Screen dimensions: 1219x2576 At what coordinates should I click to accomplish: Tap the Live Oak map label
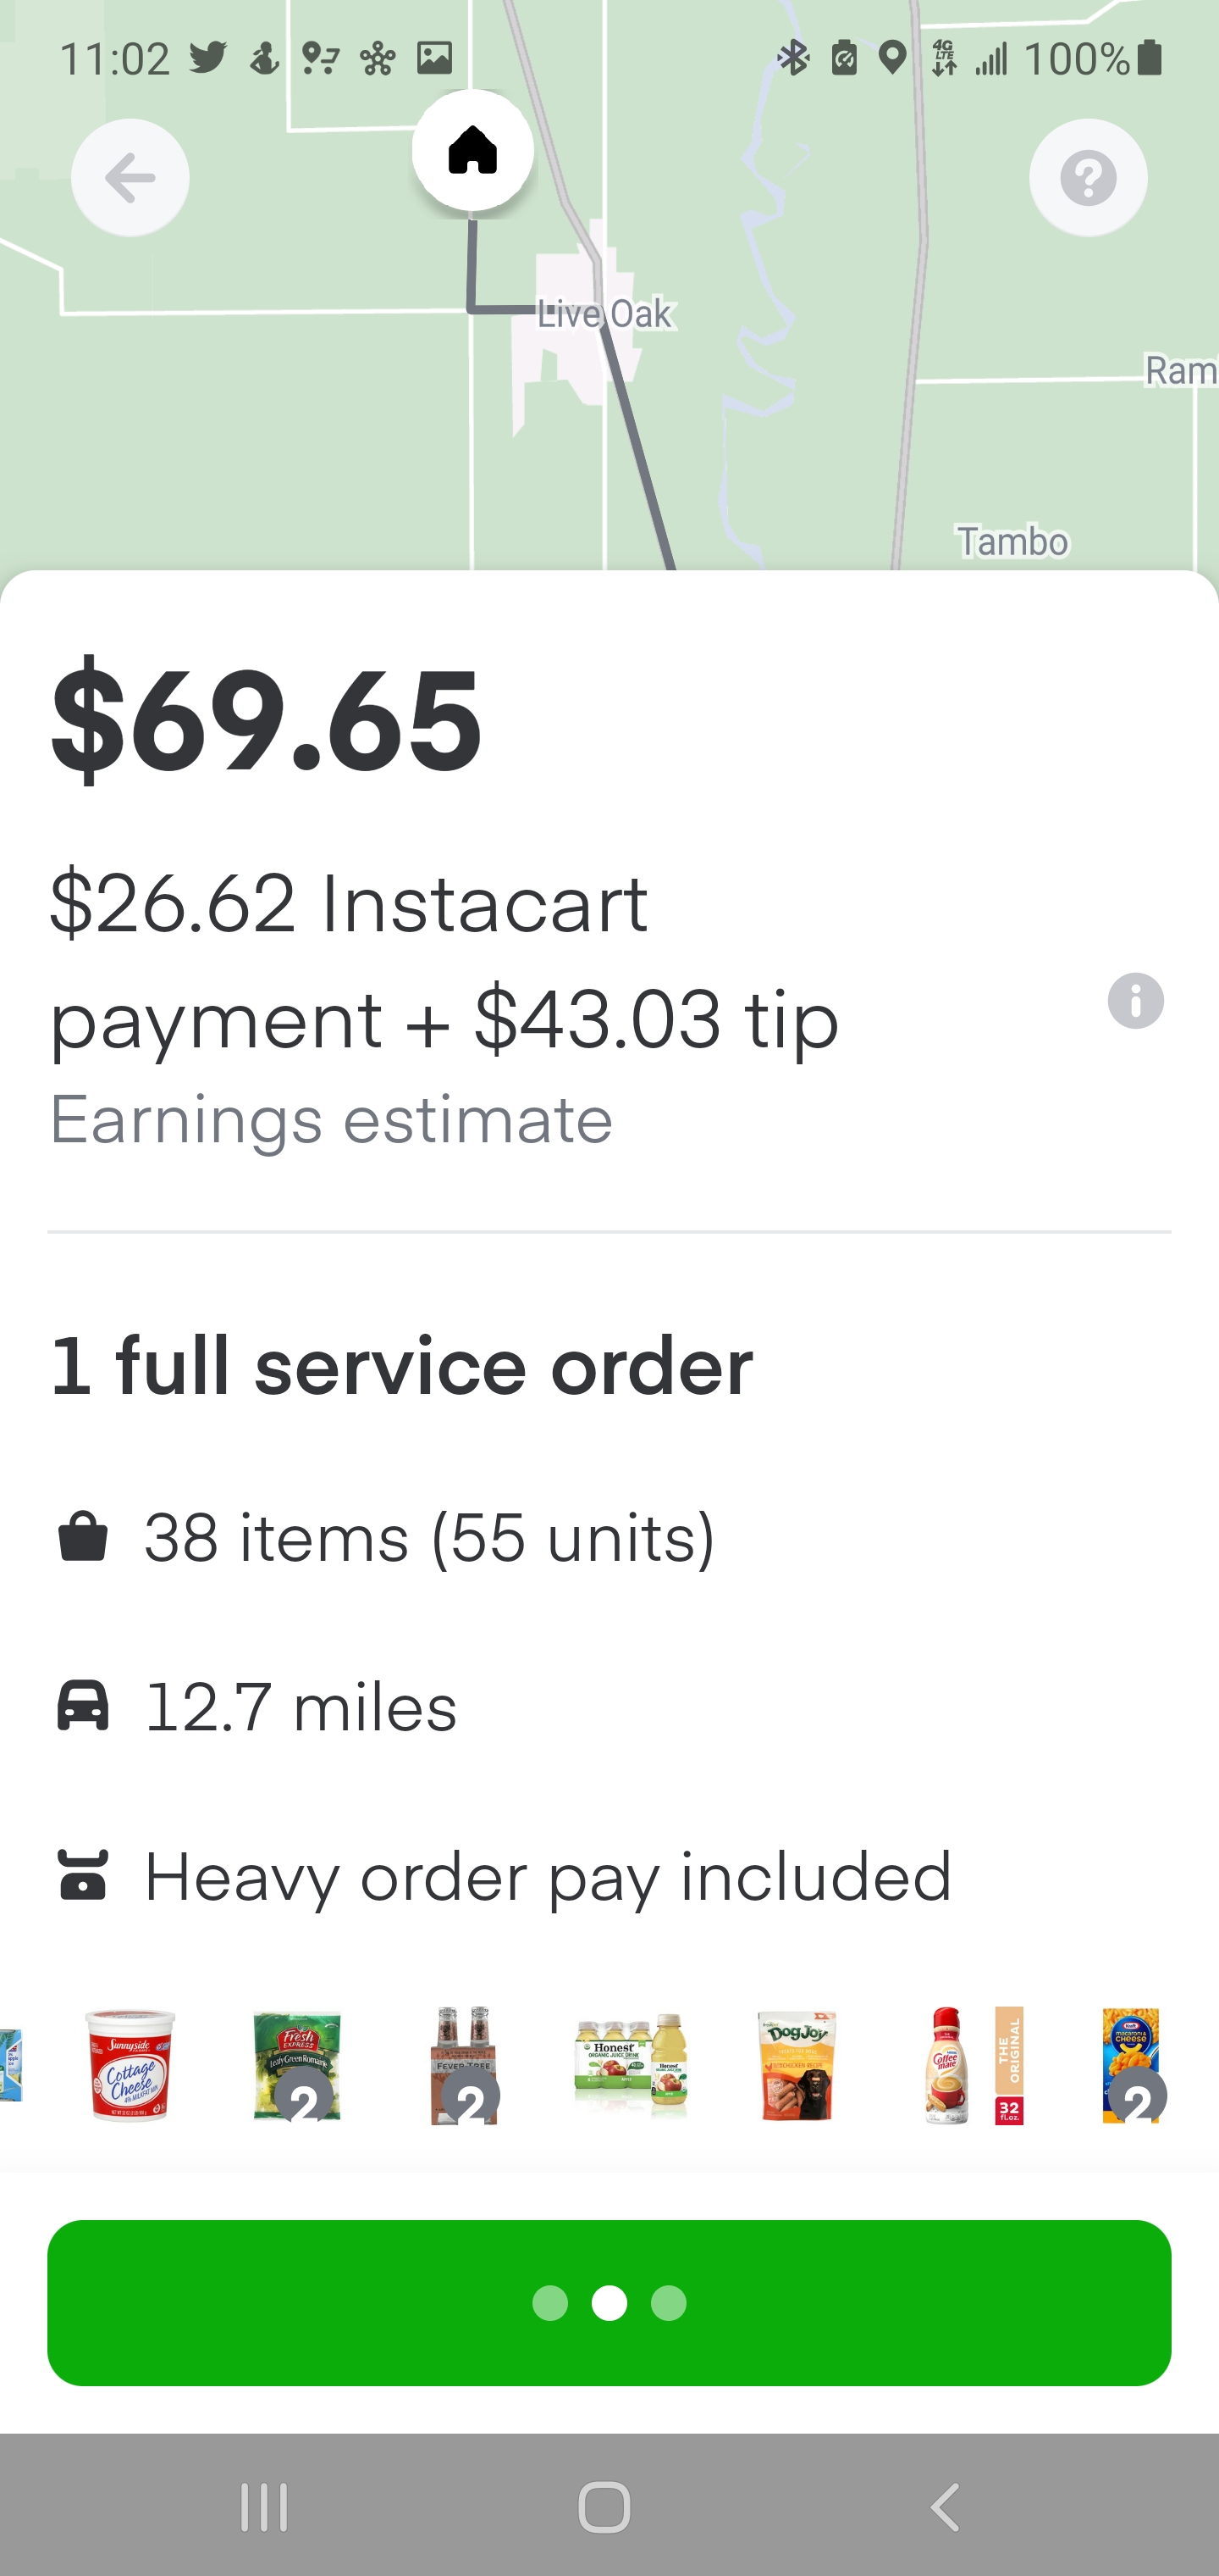point(604,314)
